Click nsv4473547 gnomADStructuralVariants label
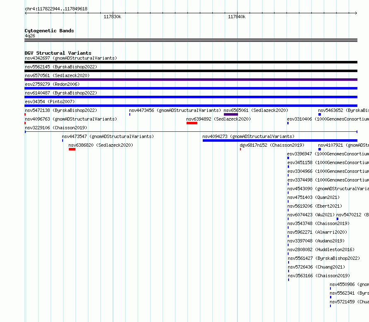This screenshot has width=369, height=322. click(x=108, y=136)
